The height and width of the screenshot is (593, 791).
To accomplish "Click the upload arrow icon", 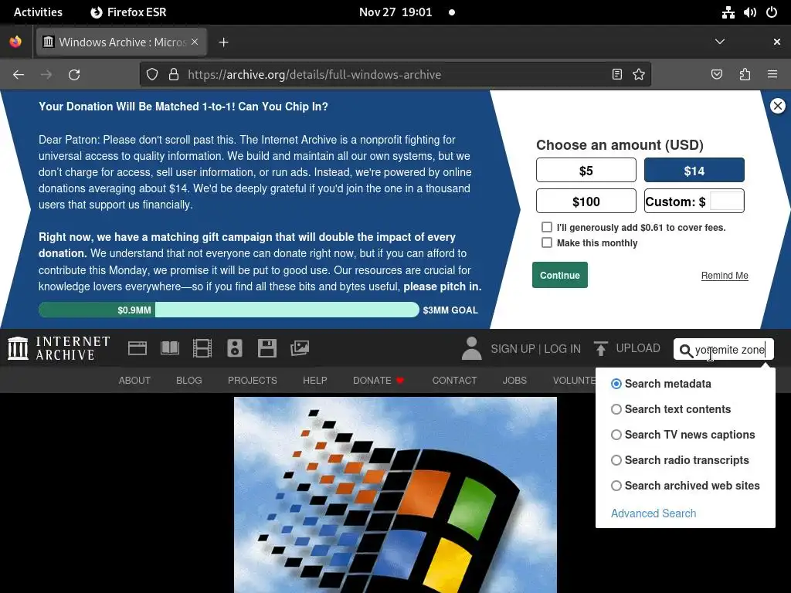I will click(x=600, y=348).
